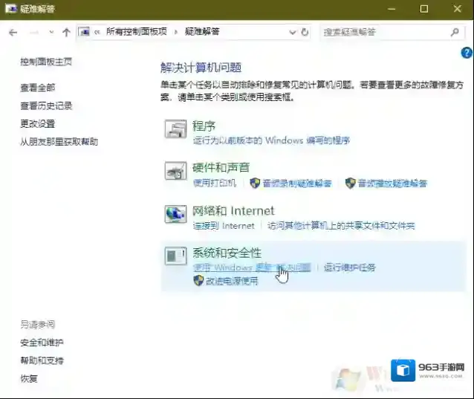The image size is (474, 399).
Task: Open 从朋友那里获取帮助 link
Action: pyautogui.click(x=59, y=142)
